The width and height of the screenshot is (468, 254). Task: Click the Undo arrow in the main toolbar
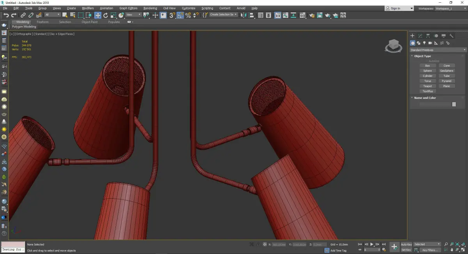click(6, 15)
